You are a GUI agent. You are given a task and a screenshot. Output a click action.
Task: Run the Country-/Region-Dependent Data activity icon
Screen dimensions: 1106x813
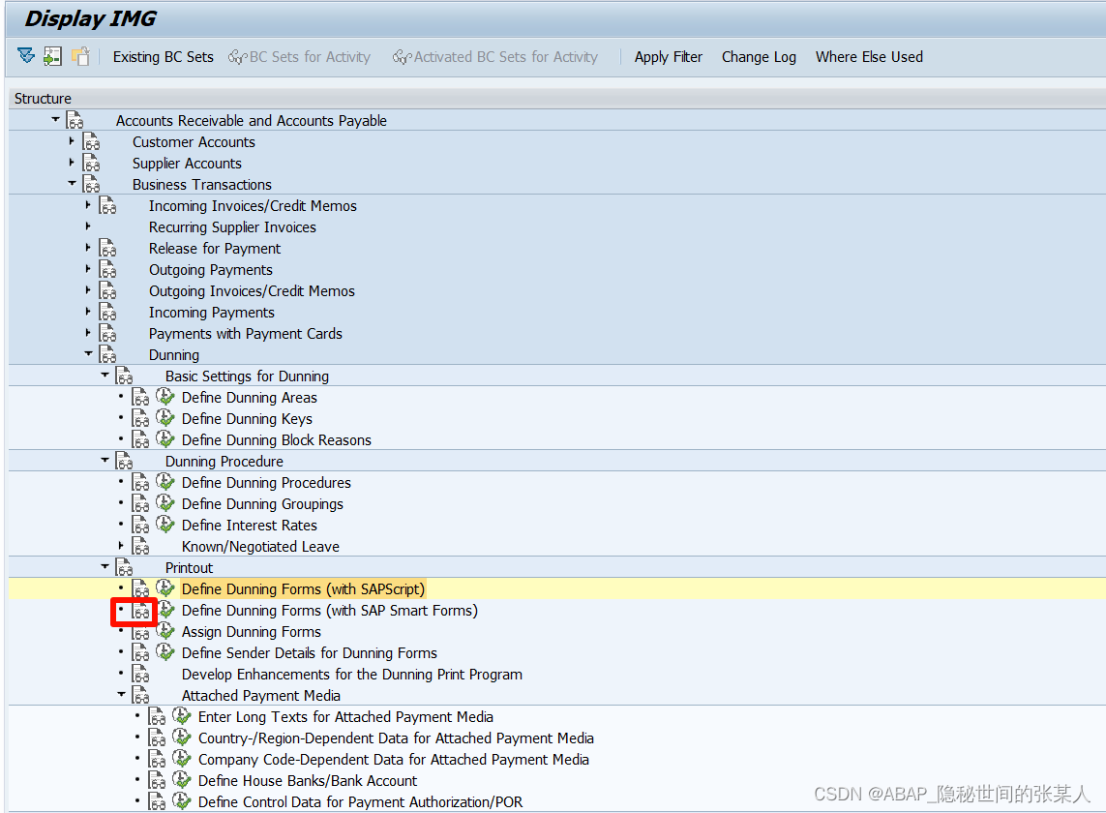(x=182, y=738)
